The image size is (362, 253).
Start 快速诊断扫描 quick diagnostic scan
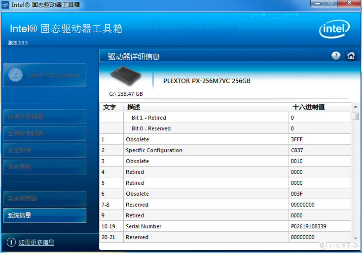click(45, 117)
